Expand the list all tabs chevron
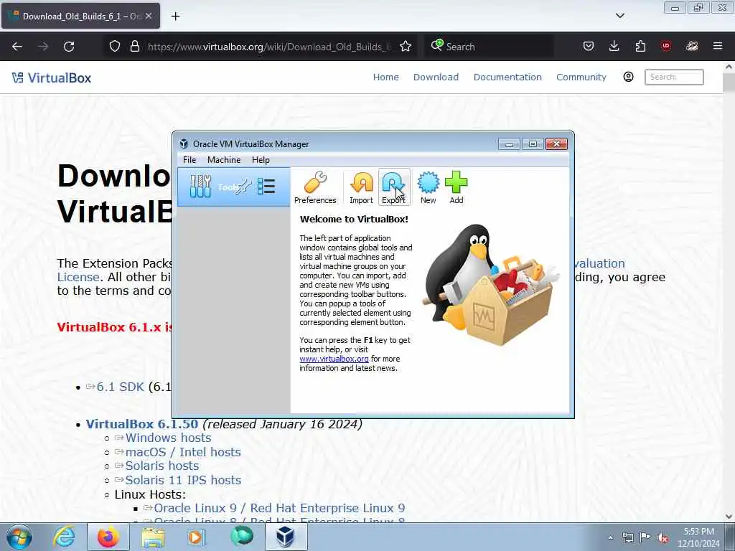735x551 pixels. [x=619, y=16]
